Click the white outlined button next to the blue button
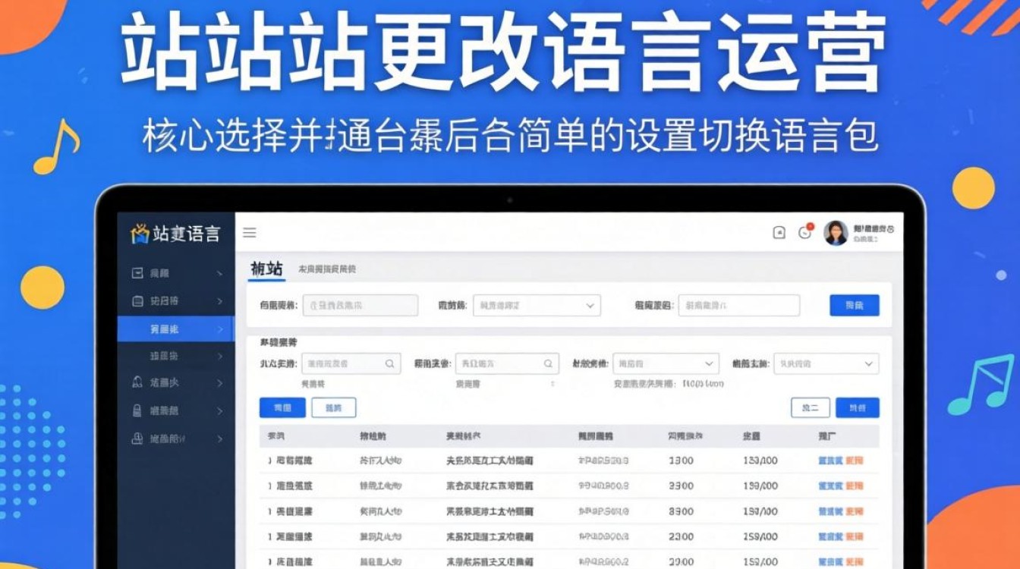This screenshot has height=569, width=1020. [332, 407]
